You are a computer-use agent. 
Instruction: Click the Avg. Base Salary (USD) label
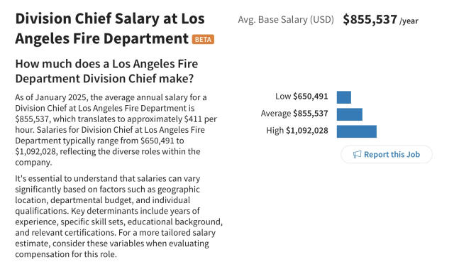[286, 20]
